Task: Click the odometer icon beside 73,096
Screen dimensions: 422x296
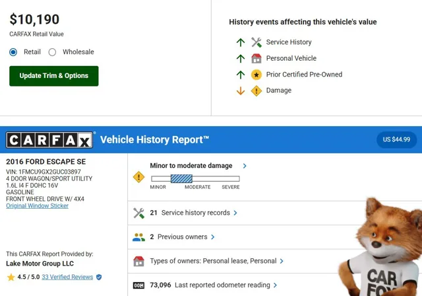Action: point(138,285)
